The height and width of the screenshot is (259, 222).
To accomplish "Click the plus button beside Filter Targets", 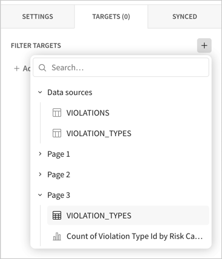I will (204, 45).
